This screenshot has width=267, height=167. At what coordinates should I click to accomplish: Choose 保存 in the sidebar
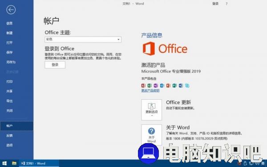point(9,52)
